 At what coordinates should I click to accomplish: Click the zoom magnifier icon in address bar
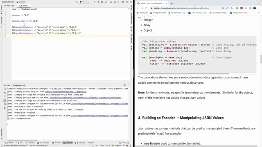(x=223, y=8)
